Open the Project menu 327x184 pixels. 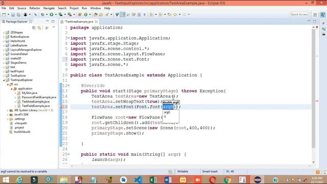(x=74, y=8)
